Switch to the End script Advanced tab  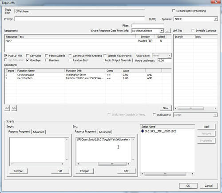point(105,132)
